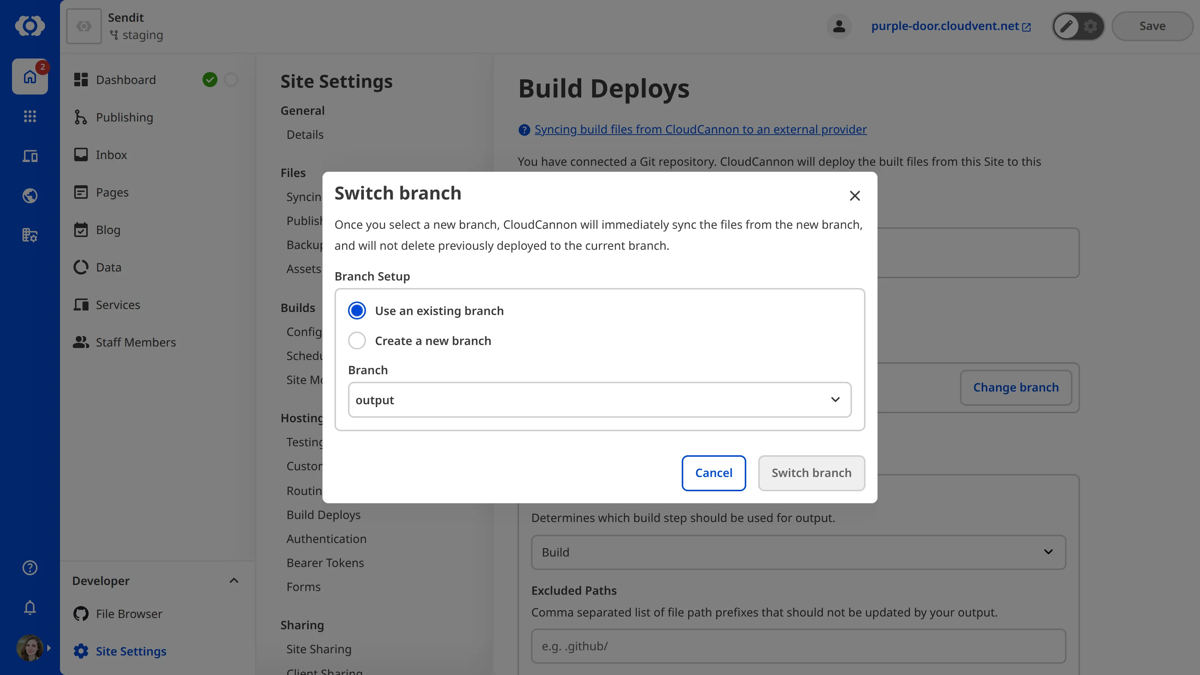Click the staging branch icon
The width and height of the screenshot is (1200, 675).
tap(114, 35)
